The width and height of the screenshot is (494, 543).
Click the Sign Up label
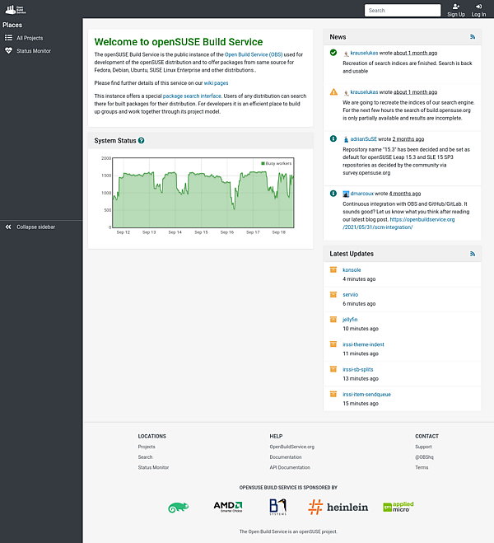(x=456, y=14)
